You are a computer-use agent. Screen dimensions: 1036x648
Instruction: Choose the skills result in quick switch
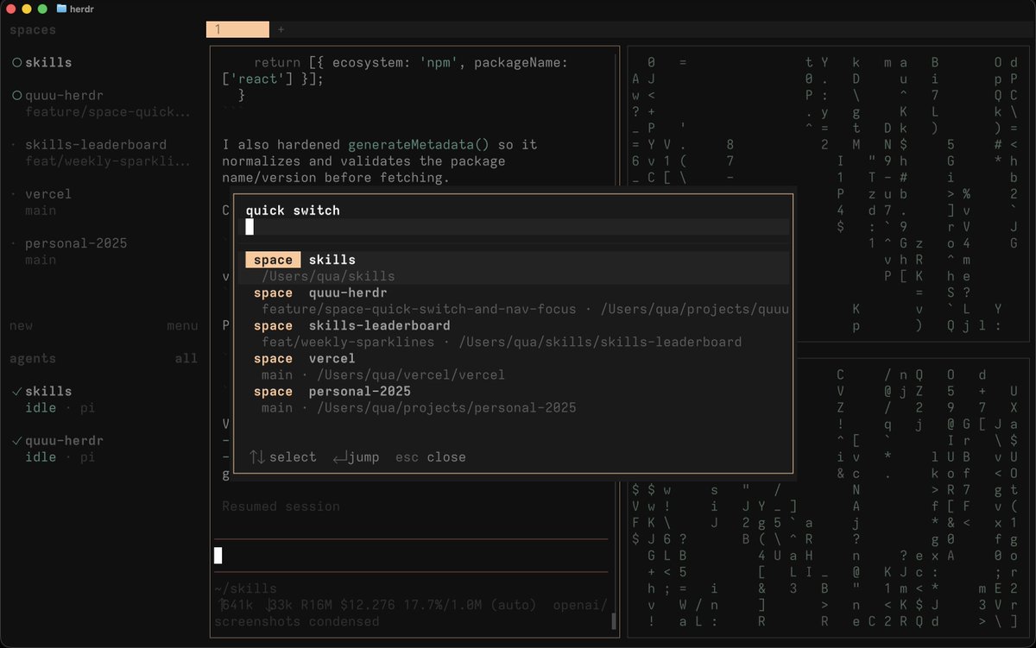pos(516,267)
